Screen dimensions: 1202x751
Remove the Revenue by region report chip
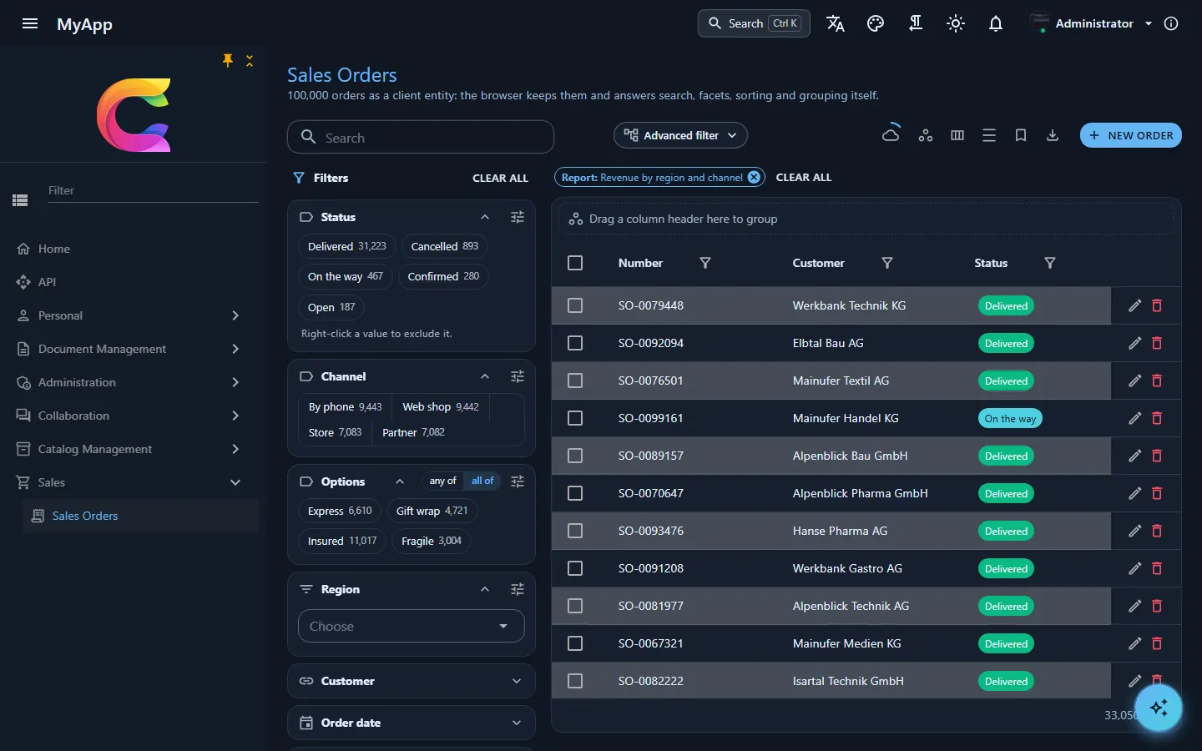click(754, 177)
